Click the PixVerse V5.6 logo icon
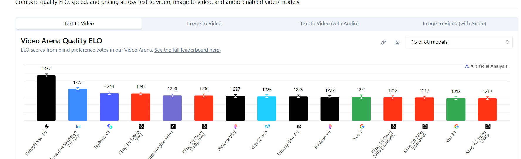Viewport: 521px width, 159px height. [235, 126]
